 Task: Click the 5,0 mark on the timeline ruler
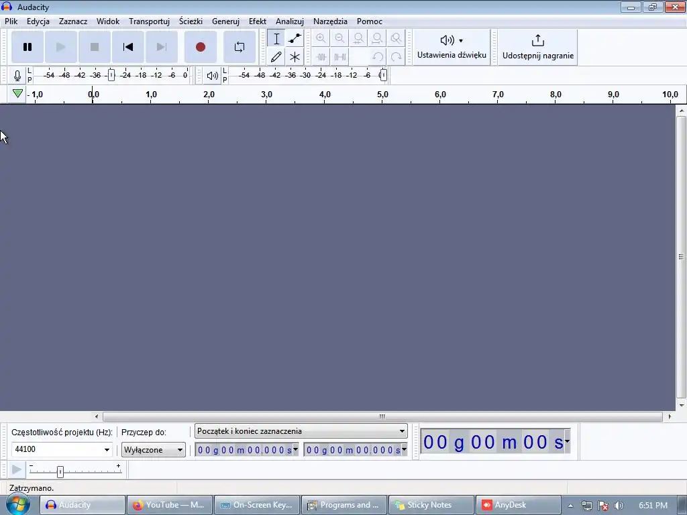coord(382,95)
